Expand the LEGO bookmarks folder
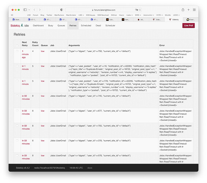207x183 pixels. 176,15
